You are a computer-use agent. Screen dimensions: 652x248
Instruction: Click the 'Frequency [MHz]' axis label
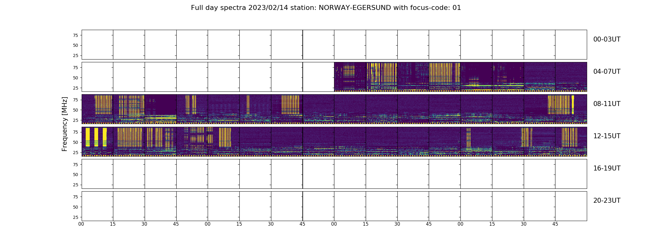(65, 124)
